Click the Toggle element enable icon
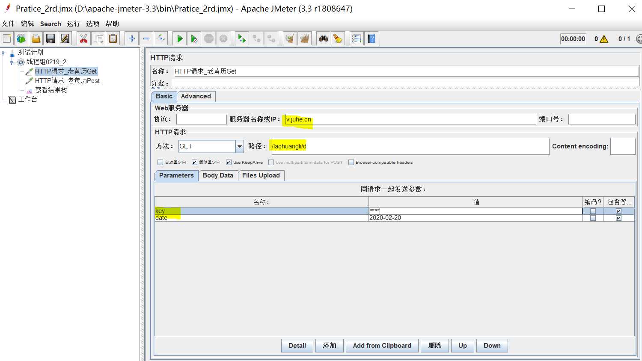Image resolution: width=642 pixels, height=361 pixels. tap(161, 38)
